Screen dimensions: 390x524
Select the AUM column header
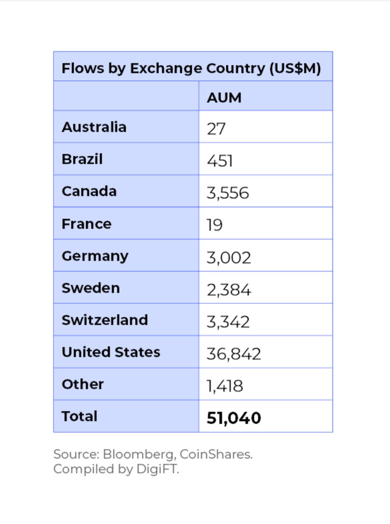point(224,98)
